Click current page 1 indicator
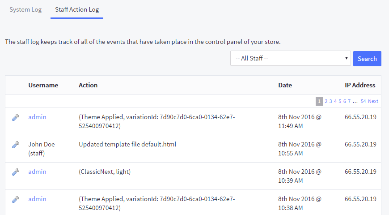Screen dimensions: 389x215 click(x=319, y=101)
